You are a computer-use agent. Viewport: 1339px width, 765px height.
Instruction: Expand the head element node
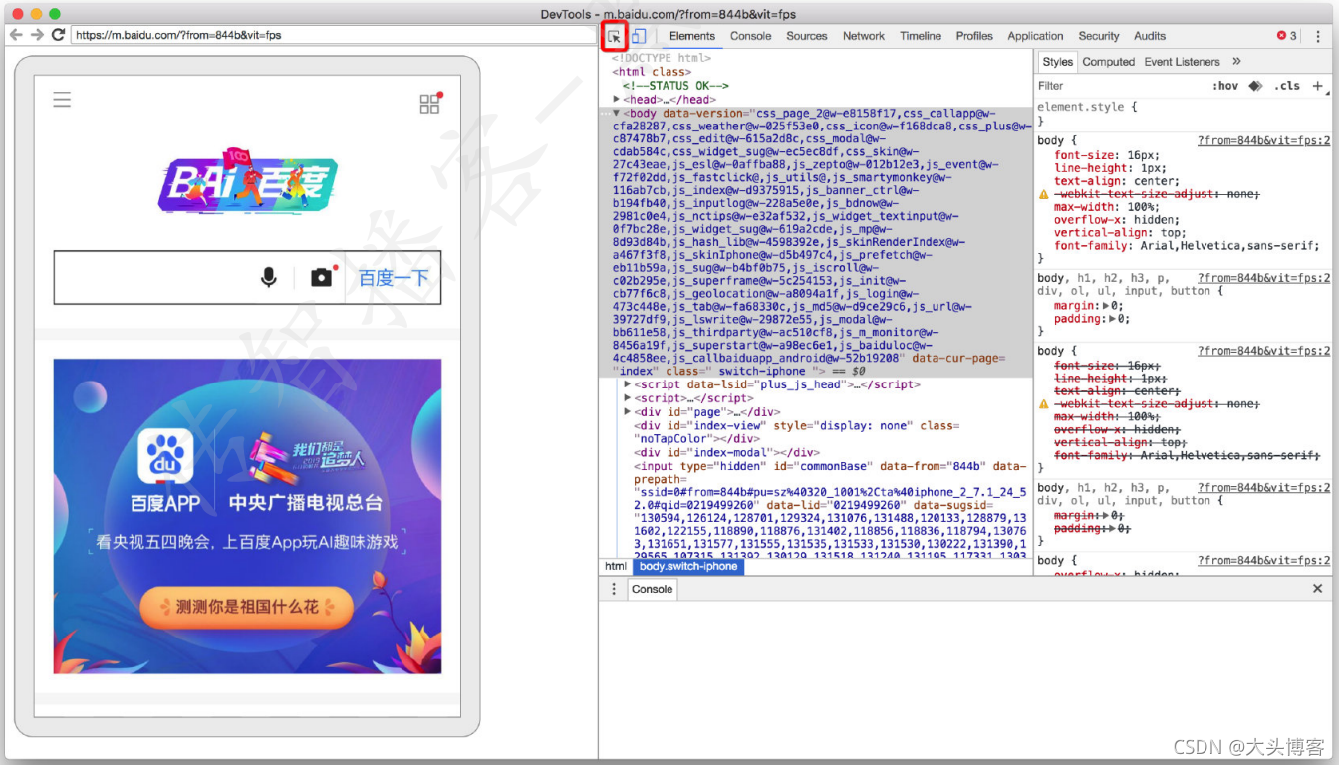(618, 100)
